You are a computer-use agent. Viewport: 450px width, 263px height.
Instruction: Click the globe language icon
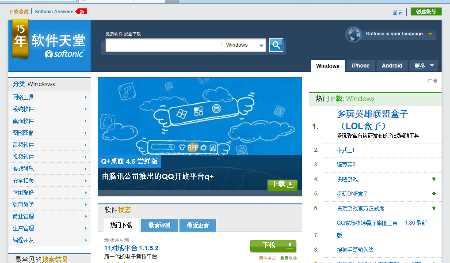354,34
